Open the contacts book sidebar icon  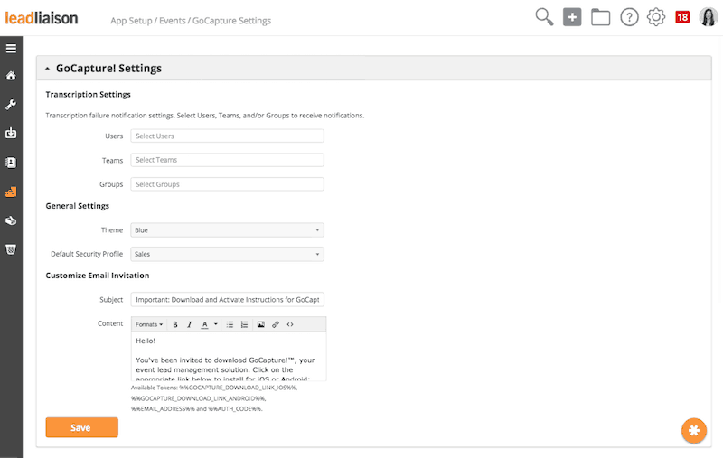point(11,163)
